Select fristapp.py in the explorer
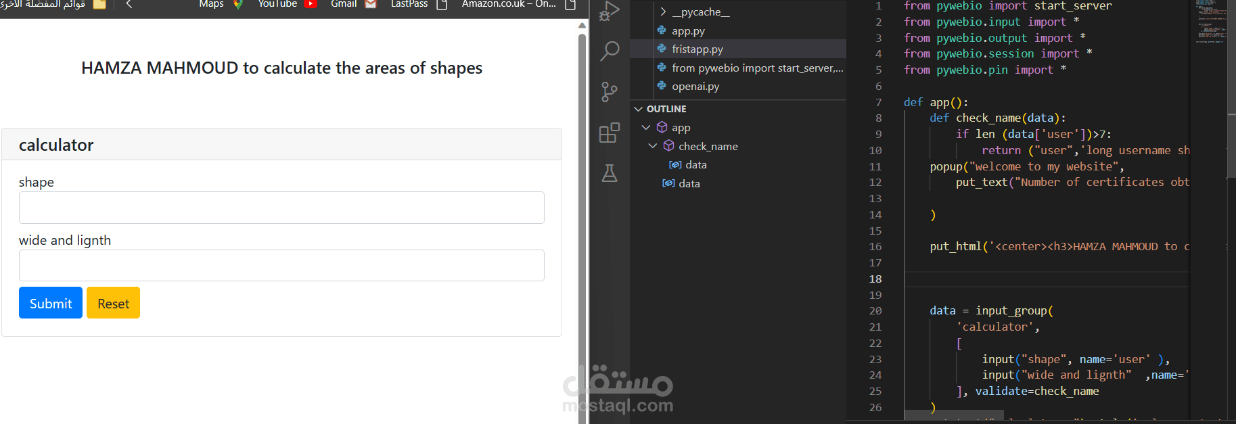This screenshot has width=1236, height=424. click(x=697, y=49)
